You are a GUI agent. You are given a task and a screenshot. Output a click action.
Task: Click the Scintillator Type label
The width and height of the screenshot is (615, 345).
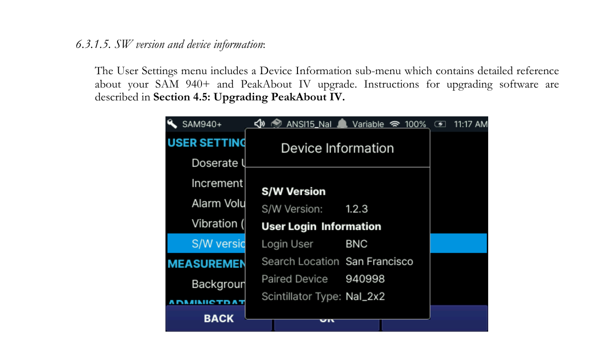tap(301, 297)
